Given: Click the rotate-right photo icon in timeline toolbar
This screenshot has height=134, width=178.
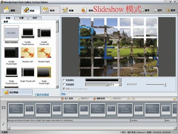Looking at the screenshot, I should [133, 99].
